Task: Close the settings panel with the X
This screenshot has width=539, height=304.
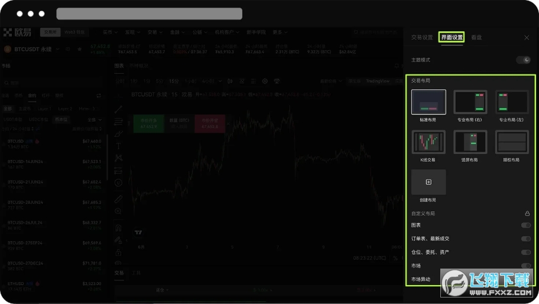Action: point(527,37)
